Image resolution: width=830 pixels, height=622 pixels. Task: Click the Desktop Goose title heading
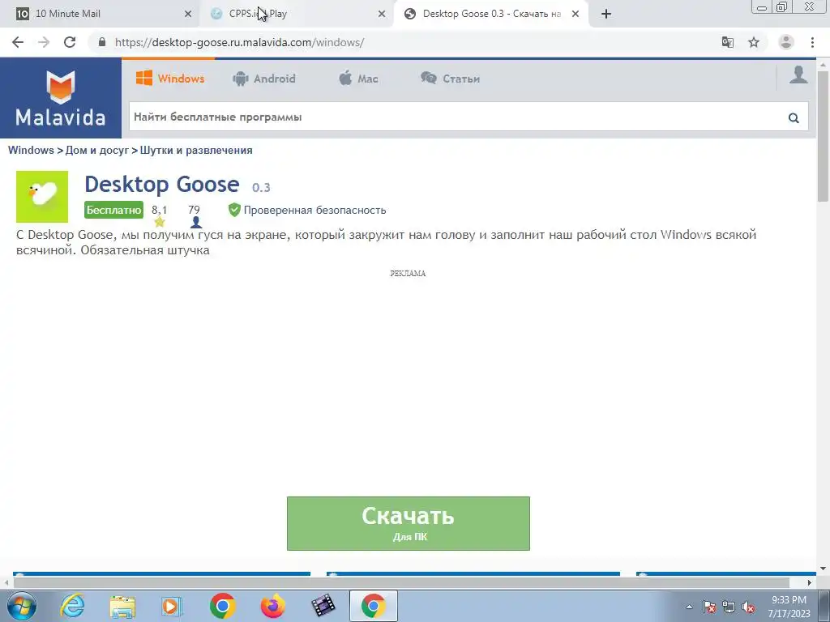pos(162,184)
